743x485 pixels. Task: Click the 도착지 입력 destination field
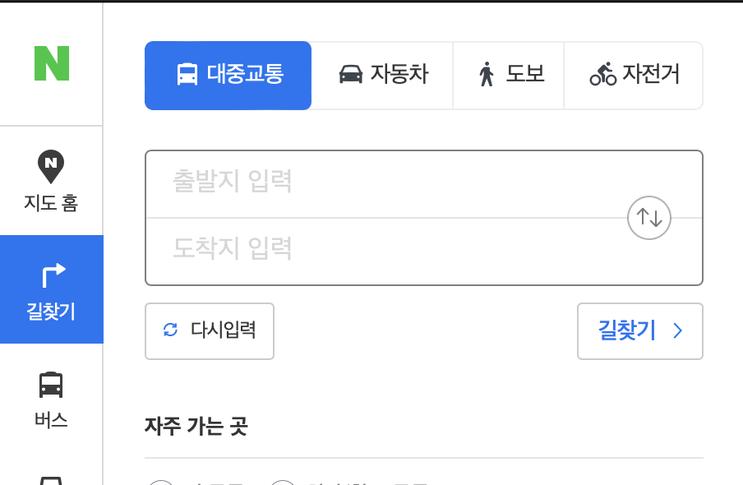pyautogui.click(x=423, y=252)
